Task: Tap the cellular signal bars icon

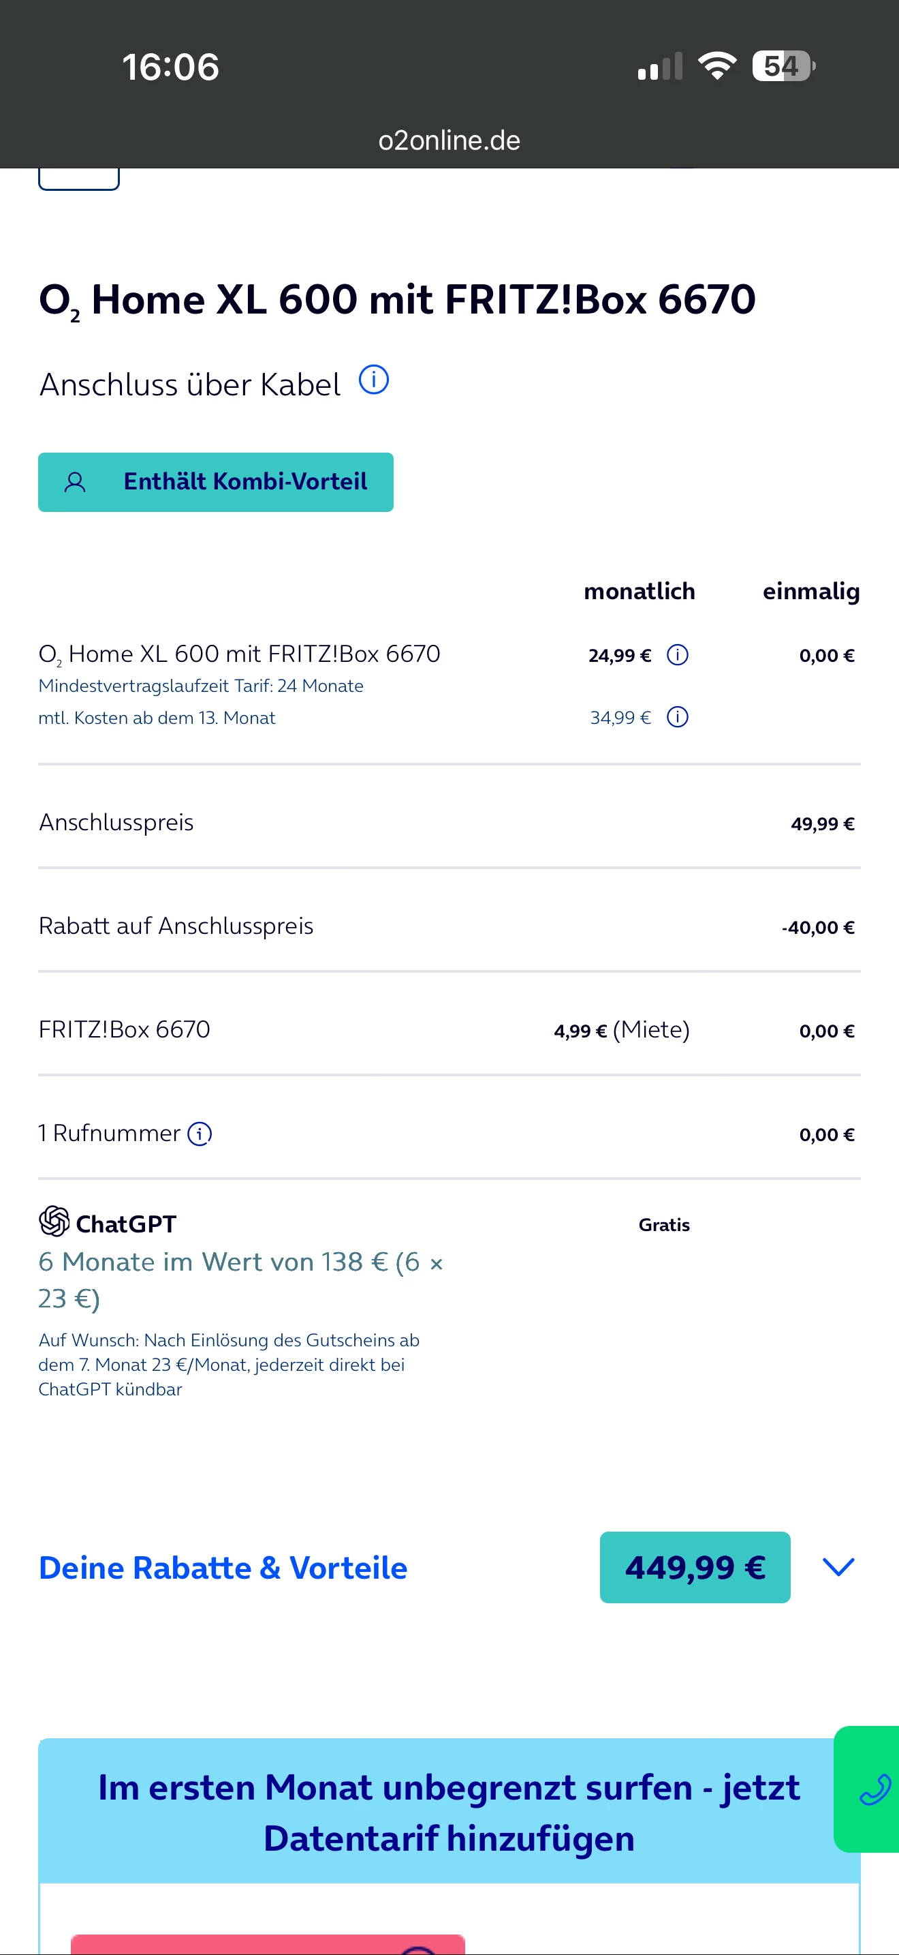Action: point(659,67)
